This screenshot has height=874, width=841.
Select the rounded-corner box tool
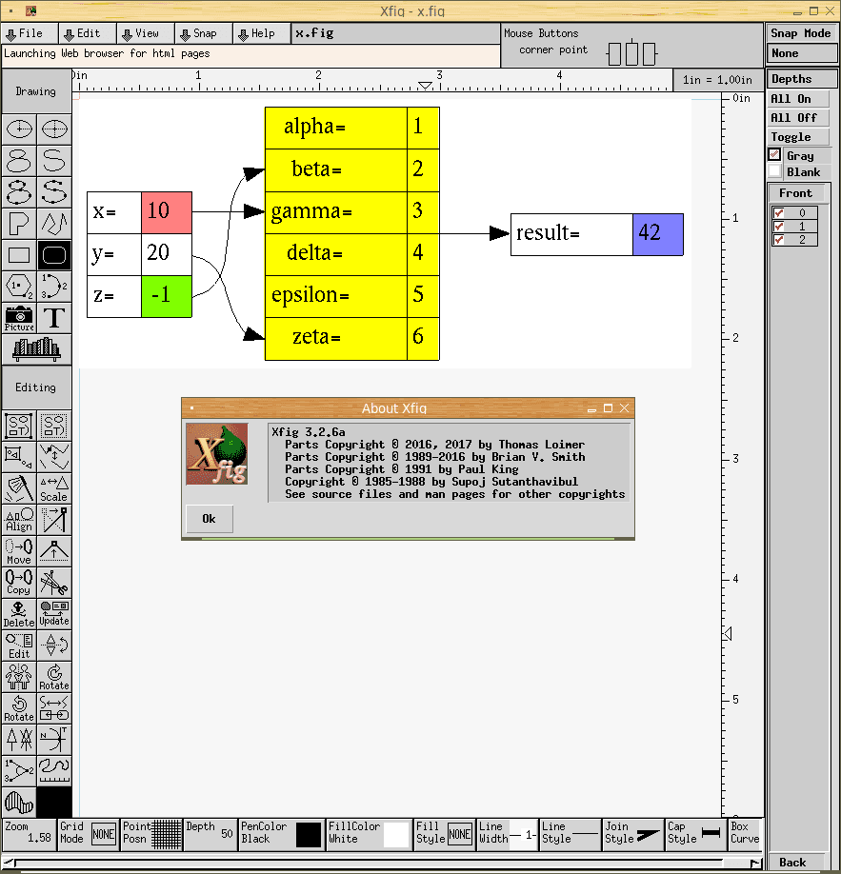54,255
